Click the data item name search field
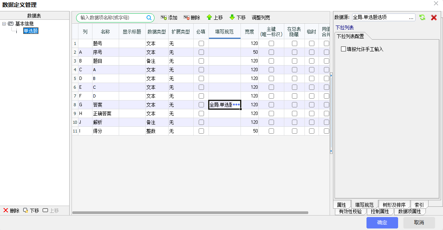This screenshot has height=230, width=443. [x=112, y=18]
